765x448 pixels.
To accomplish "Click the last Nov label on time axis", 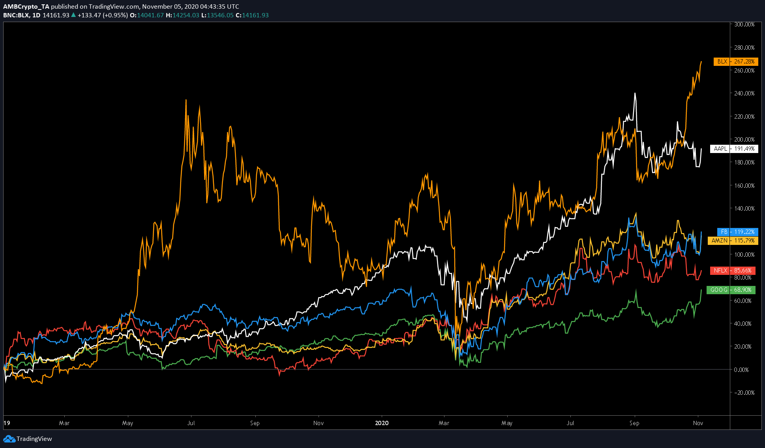I will click(x=698, y=423).
